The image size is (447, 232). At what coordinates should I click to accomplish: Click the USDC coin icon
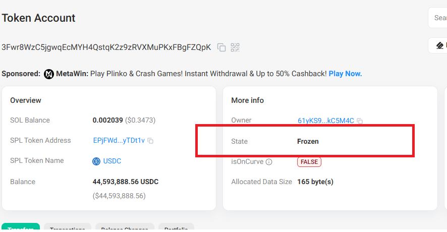point(96,161)
